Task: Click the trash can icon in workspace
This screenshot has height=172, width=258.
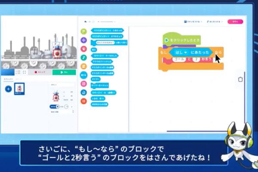Action: pyautogui.click(x=240, y=79)
